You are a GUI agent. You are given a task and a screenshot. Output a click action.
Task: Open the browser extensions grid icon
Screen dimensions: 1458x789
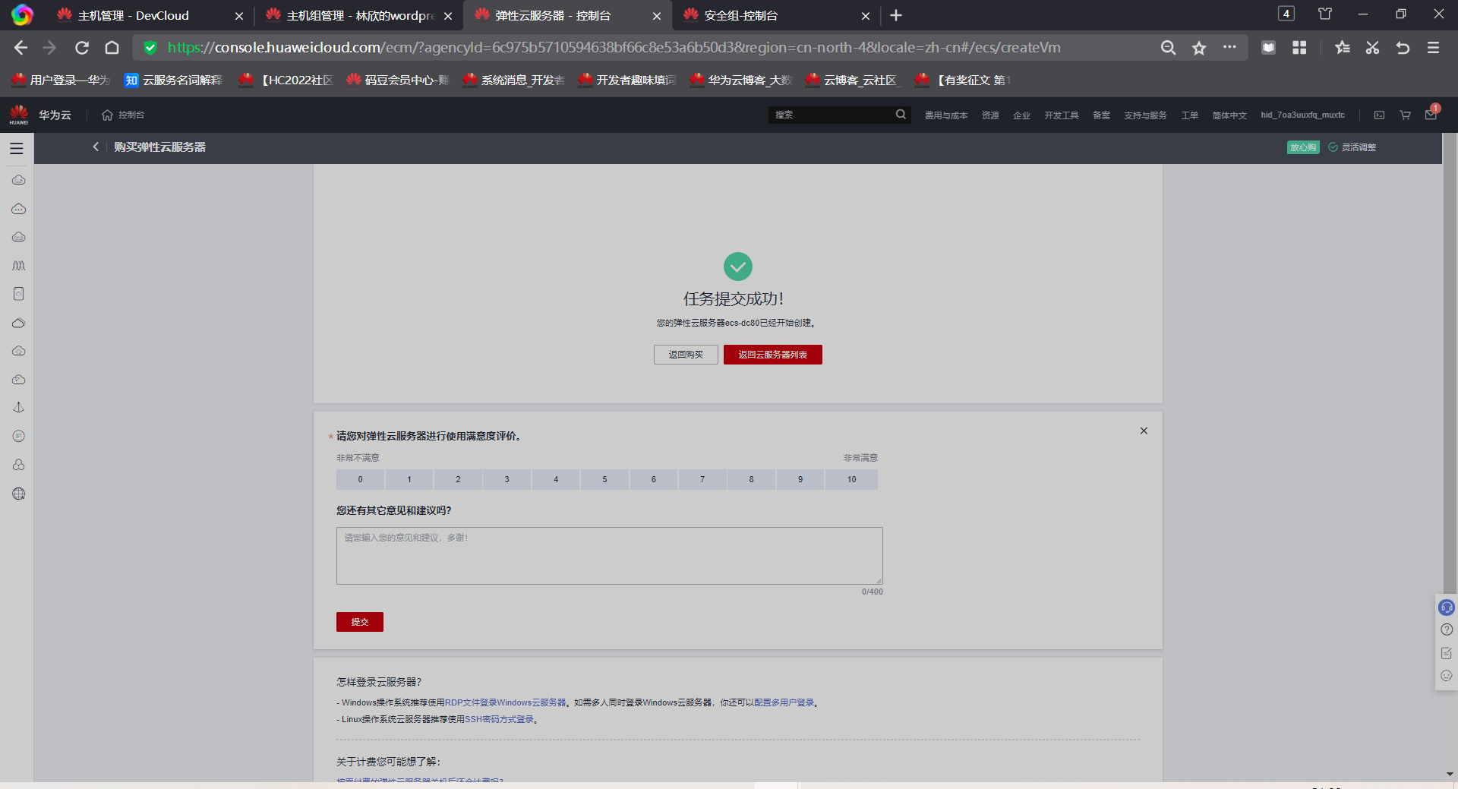[x=1299, y=48]
